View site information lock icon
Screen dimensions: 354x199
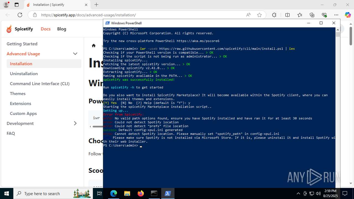click(x=35, y=15)
